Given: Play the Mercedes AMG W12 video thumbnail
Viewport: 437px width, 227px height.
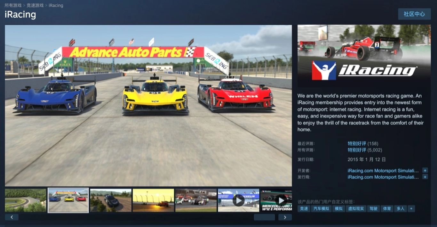Looking at the screenshot, I should tap(281, 200).
